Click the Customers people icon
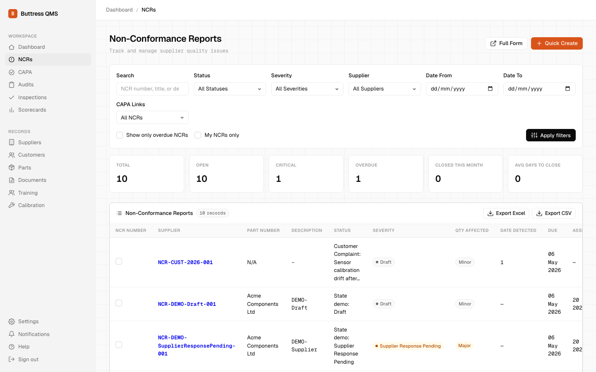The width and height of the screenshot is (596, 372). click(12, 155)
